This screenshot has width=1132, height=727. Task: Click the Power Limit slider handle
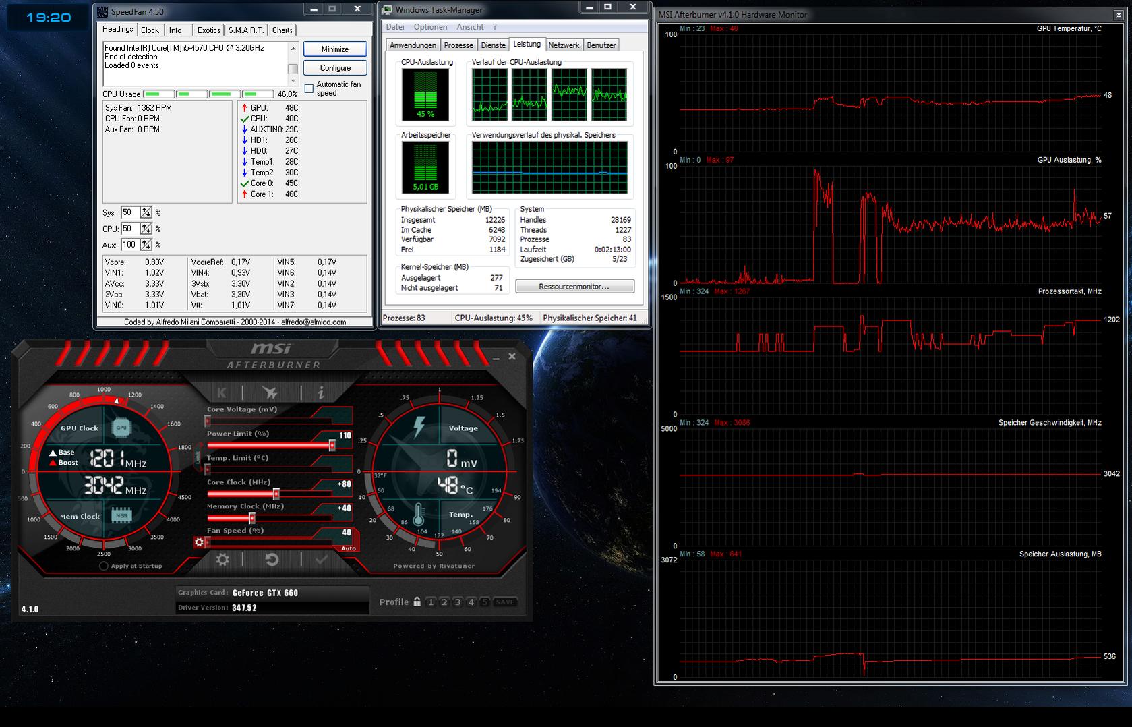point(332,445)
